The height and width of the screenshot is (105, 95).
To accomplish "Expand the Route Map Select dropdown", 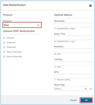I will point(71,89).
